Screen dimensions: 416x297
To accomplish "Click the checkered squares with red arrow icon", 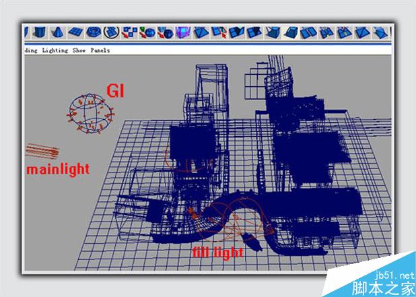I will 129,32.
